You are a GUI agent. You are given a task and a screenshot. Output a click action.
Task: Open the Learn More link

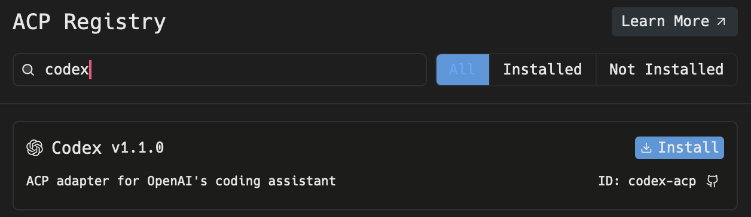pyautogui.click(x=674, y=22)
